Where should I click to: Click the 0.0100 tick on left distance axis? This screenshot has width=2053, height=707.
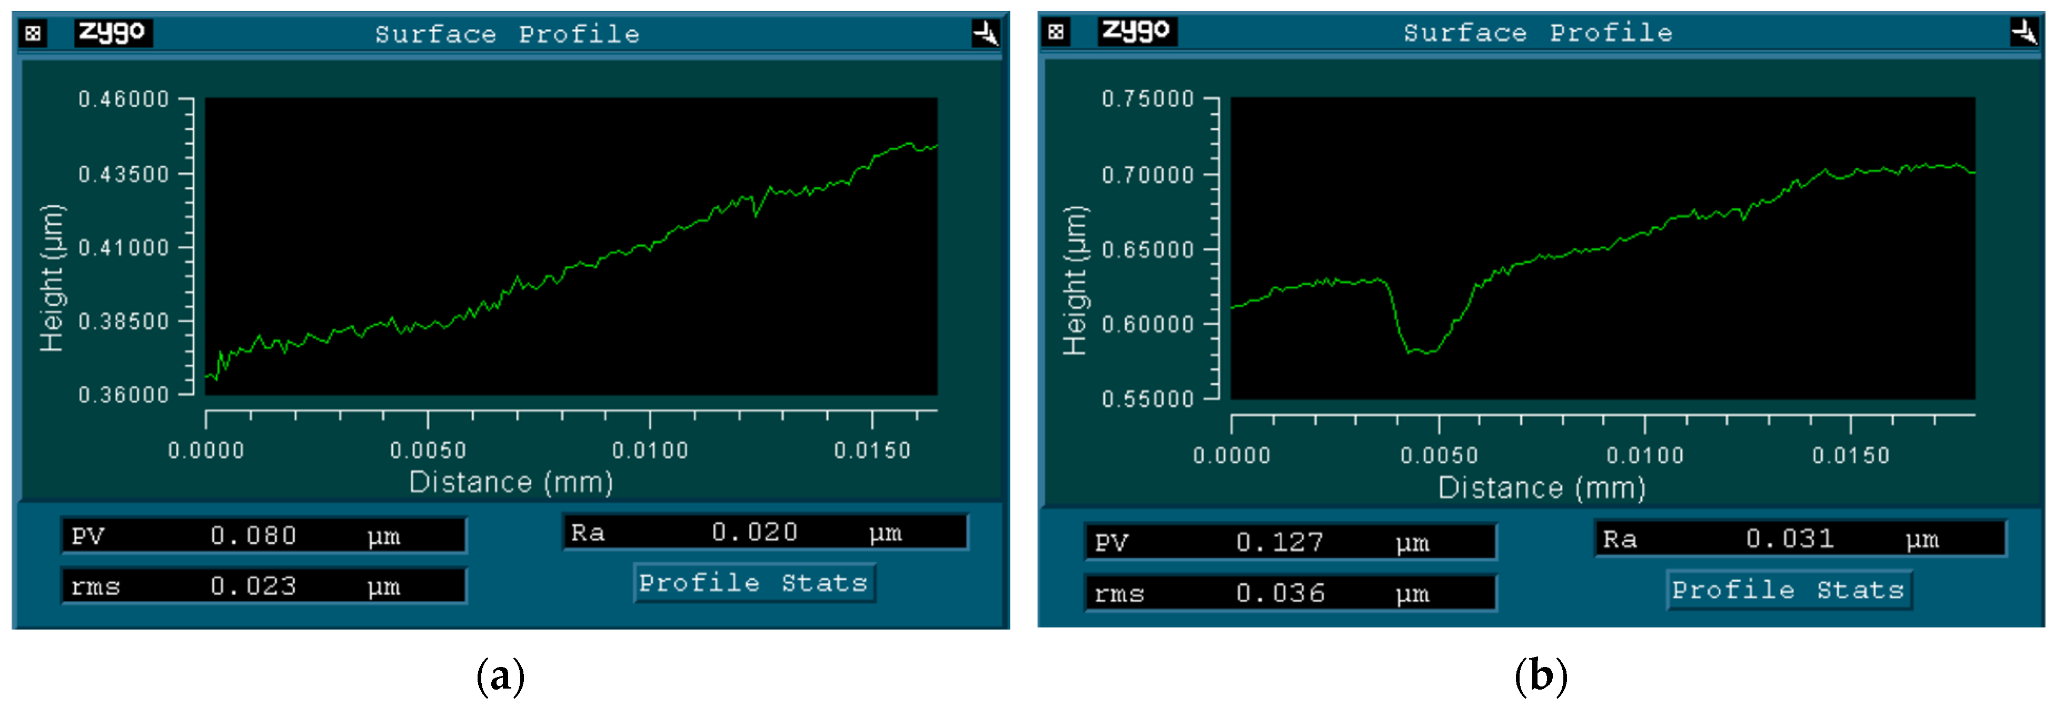(650, 450)
